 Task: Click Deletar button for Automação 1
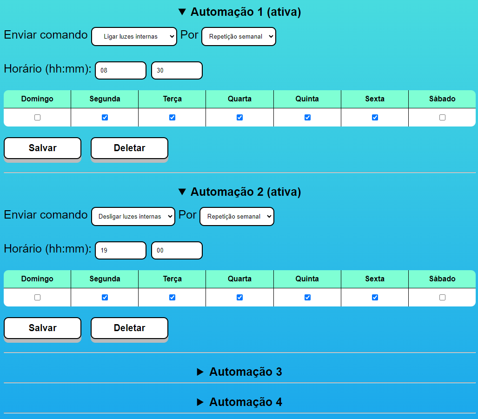click(x=129, y=148)
